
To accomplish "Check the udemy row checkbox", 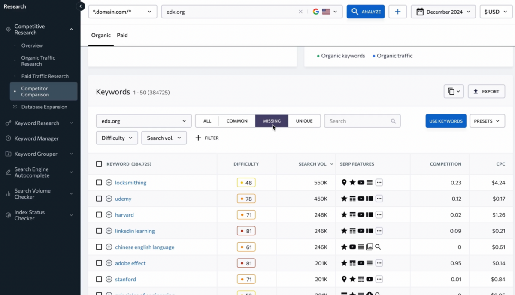I will click(x=99, y=199).
